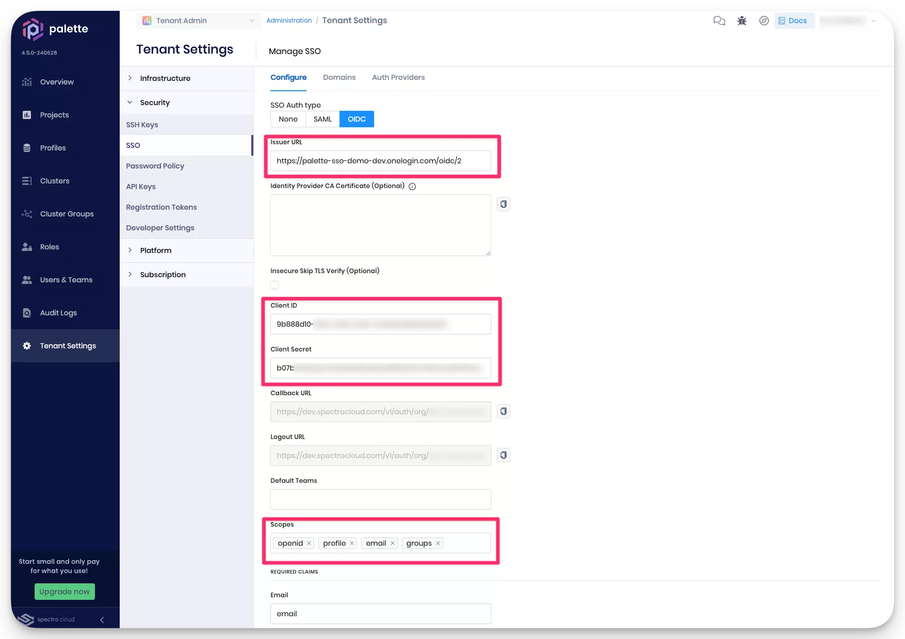This screenshot has width=905, height=639.
Task: Click the CA Certificate info icon
Action: click(412, 187)
